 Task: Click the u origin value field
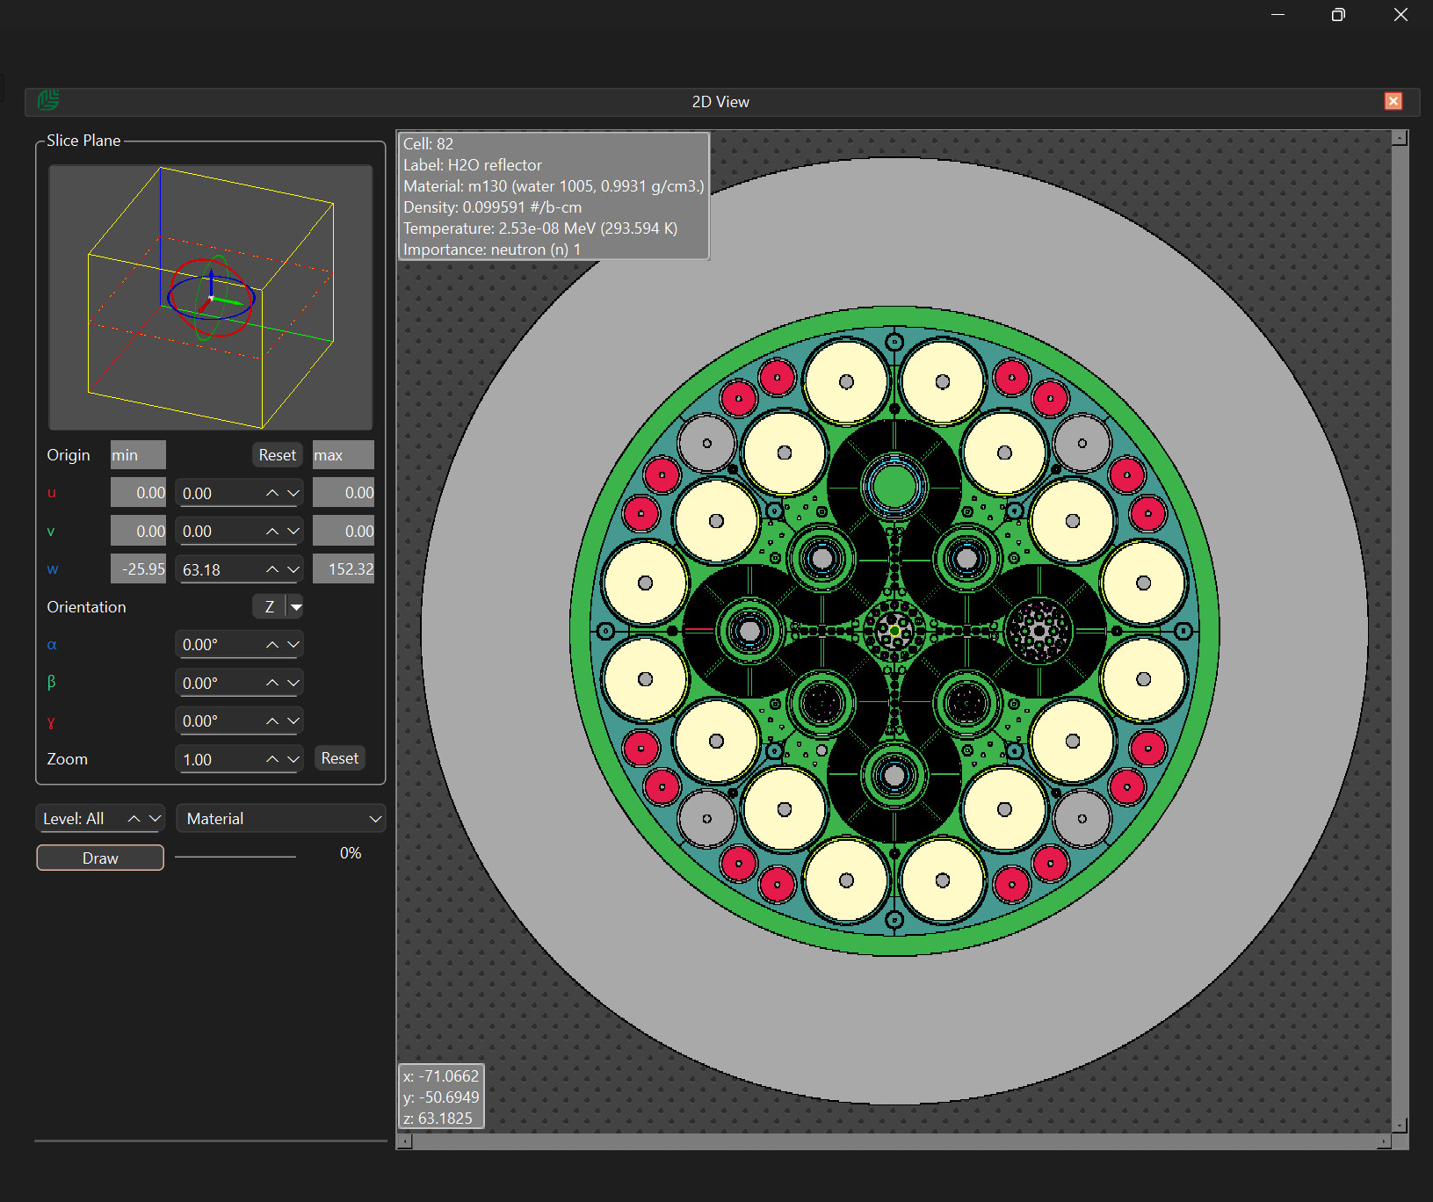[x=219, y=493]
